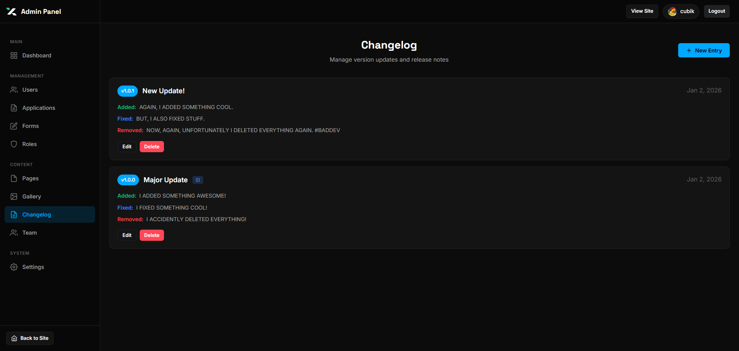Click the New Update! entry title

click(x=164, y=91)
